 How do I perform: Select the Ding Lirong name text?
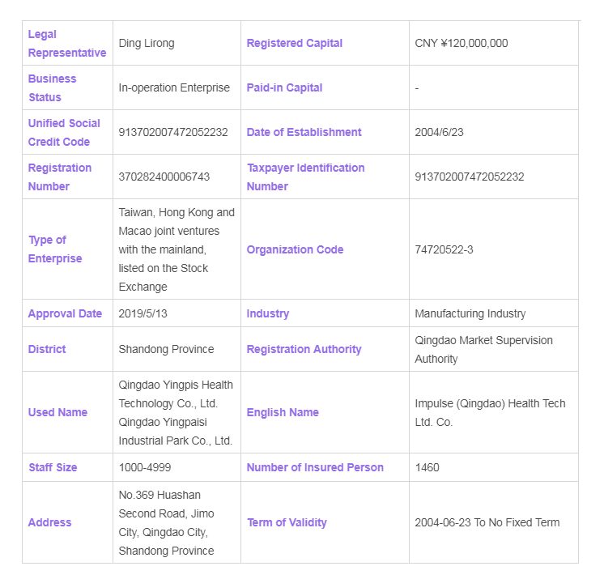tap(147, 43)
